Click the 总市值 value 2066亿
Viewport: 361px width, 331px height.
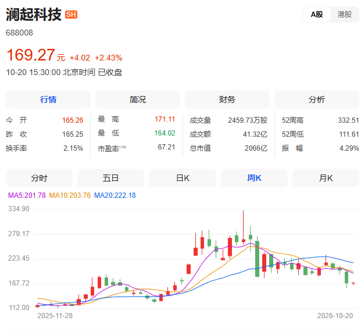click(256, 148)
